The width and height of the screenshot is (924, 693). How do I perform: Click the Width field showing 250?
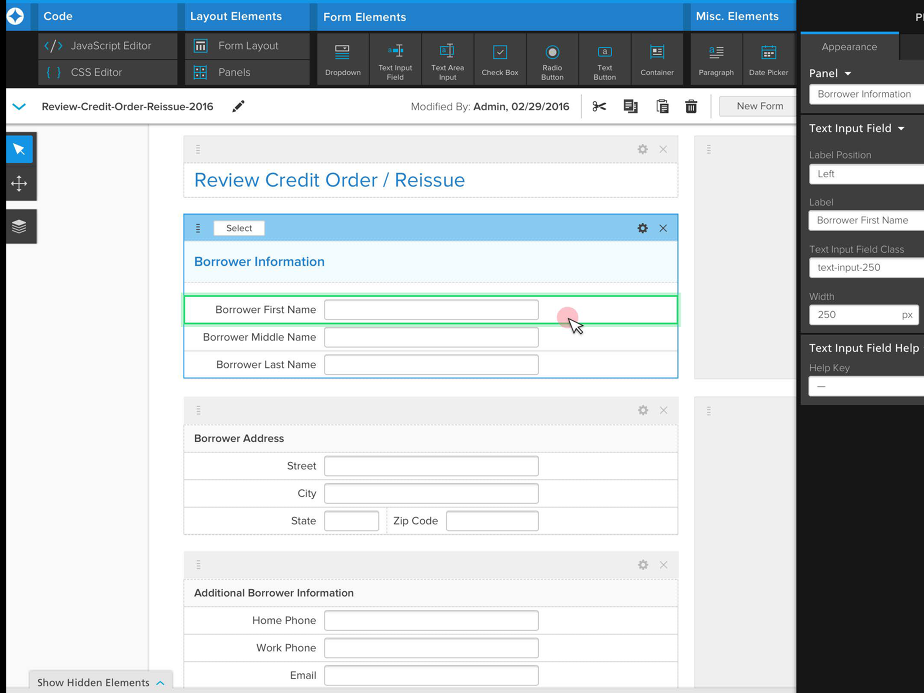863,314
